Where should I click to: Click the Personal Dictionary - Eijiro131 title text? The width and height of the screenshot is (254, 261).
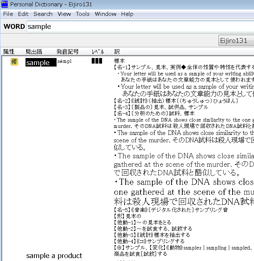click(x=51, y=4)
